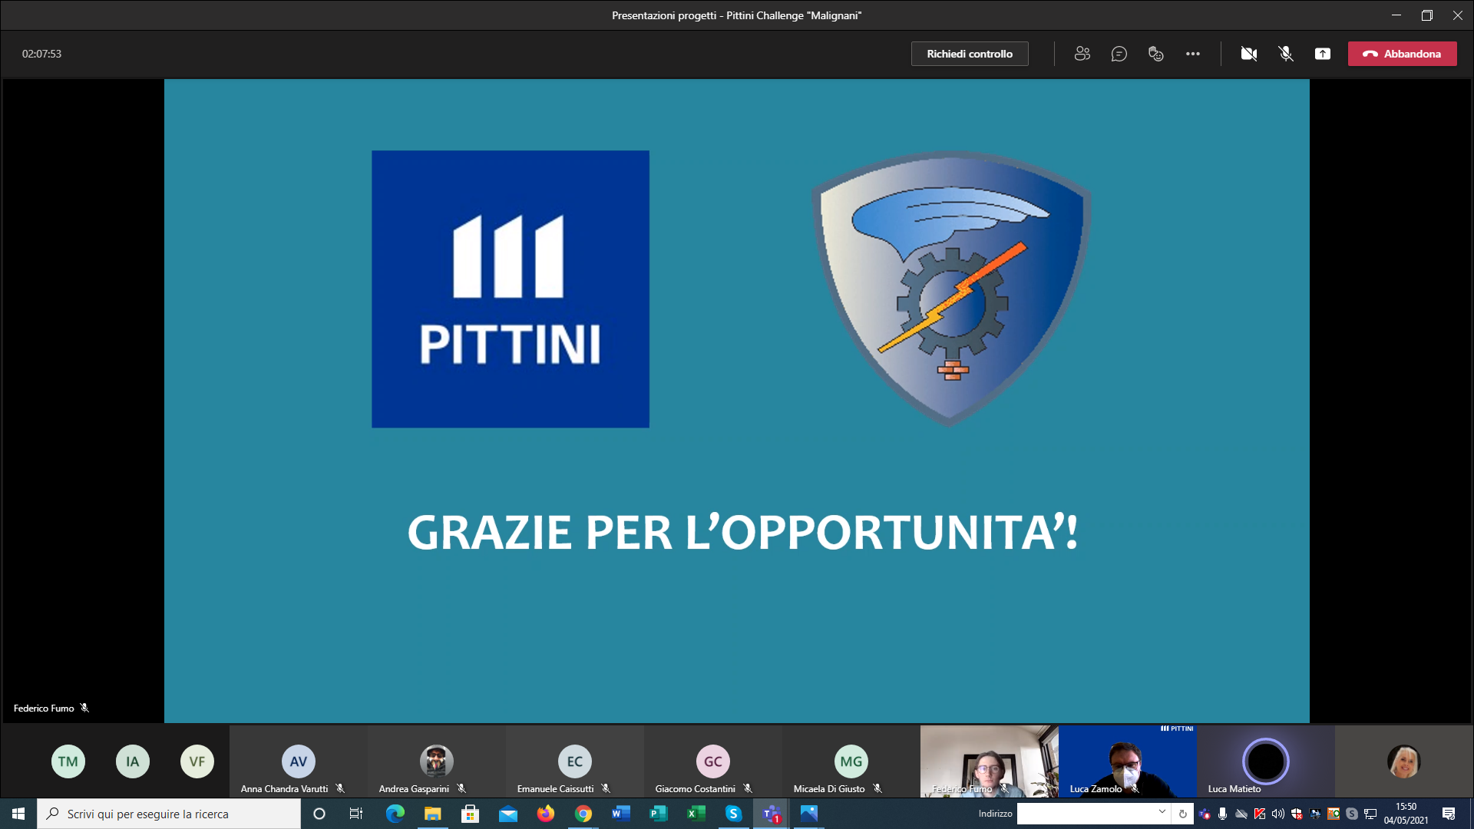Click the Abbandona button to leave
Viewport: 1474px width, 829px height.
[1402, 54]
